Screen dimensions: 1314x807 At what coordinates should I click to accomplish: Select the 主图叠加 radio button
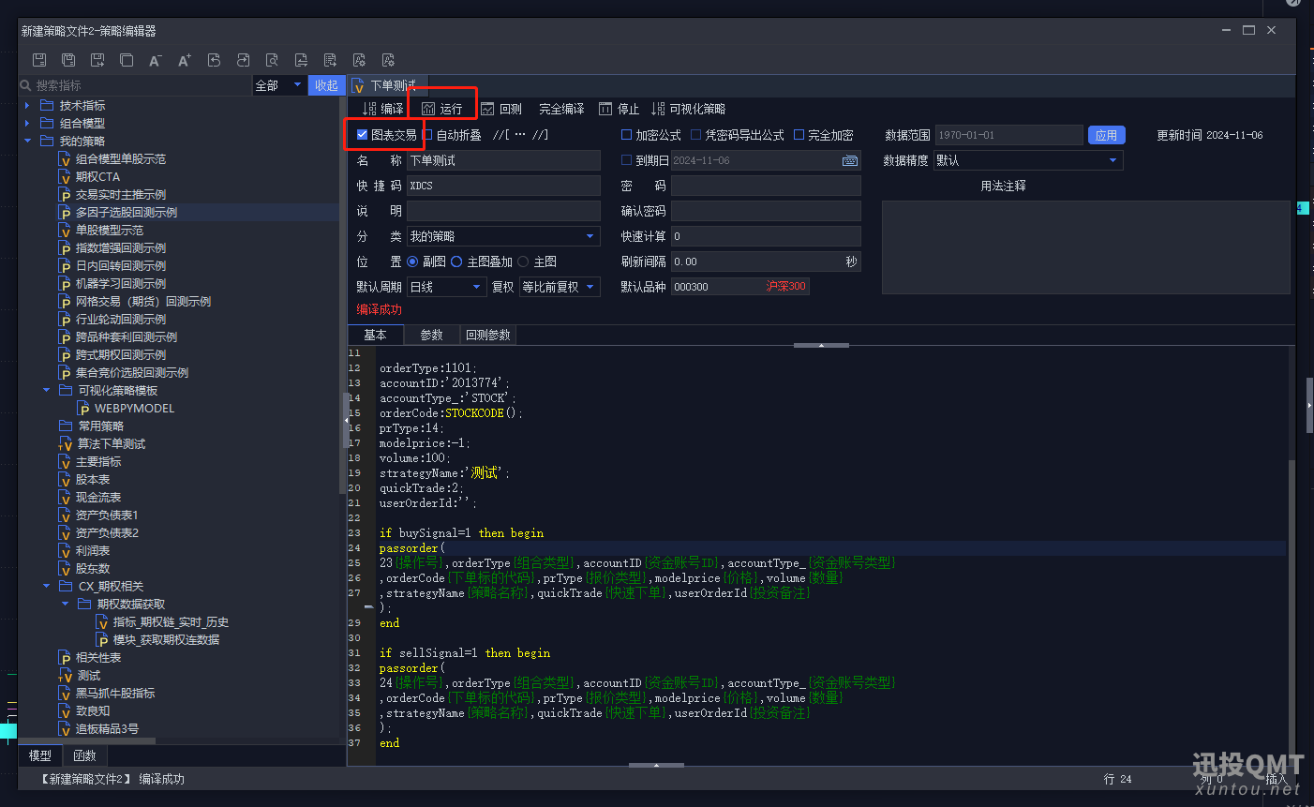coord(456,262)
